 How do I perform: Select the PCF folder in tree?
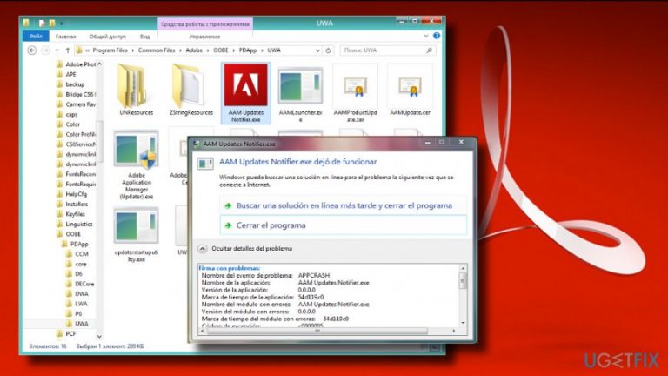point(66,334)
